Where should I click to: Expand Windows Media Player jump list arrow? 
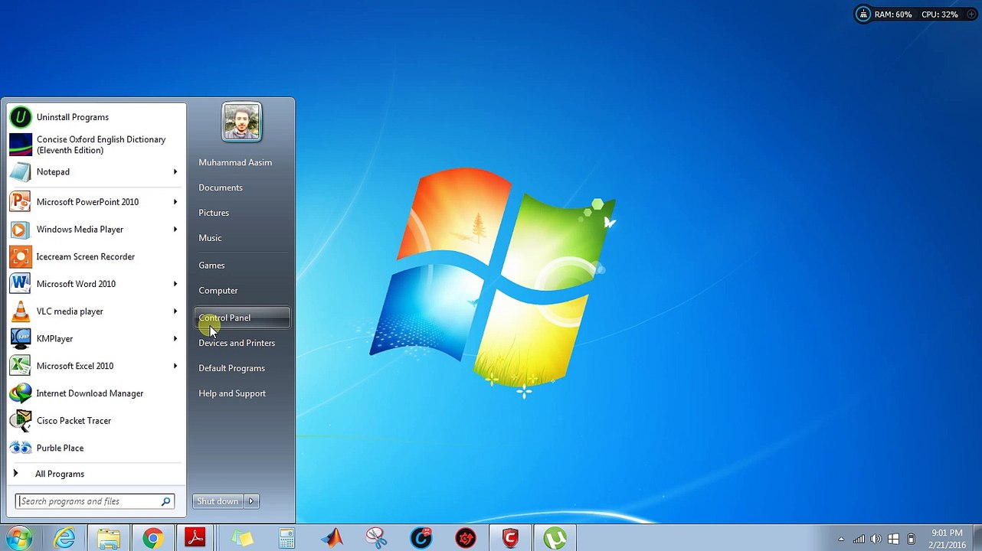[175, 230]
